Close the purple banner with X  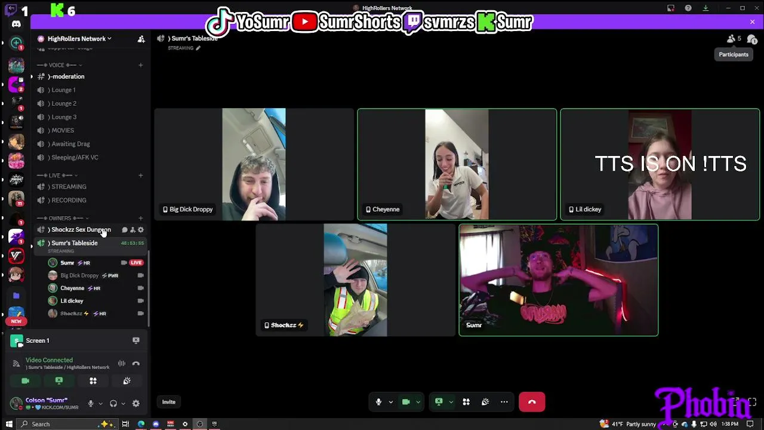(x=752, y=22)
